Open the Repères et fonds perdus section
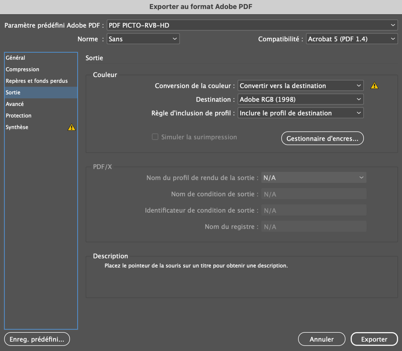Screen dimensions: 402x351 (37, 81)
